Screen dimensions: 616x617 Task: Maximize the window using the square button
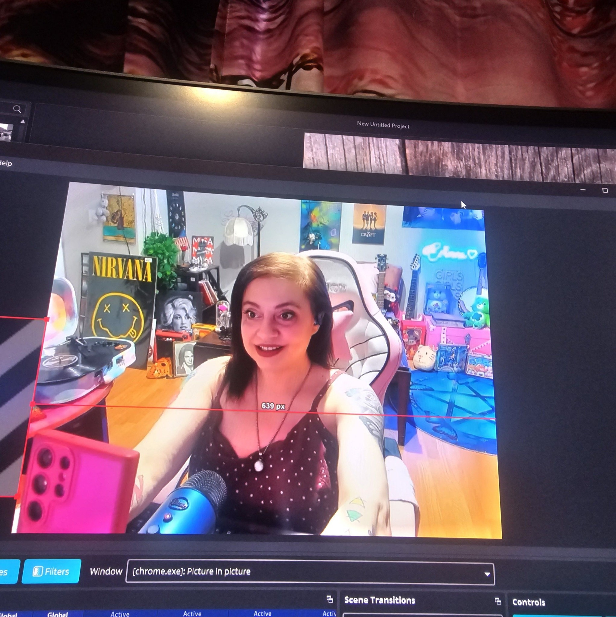coord(605,190)
